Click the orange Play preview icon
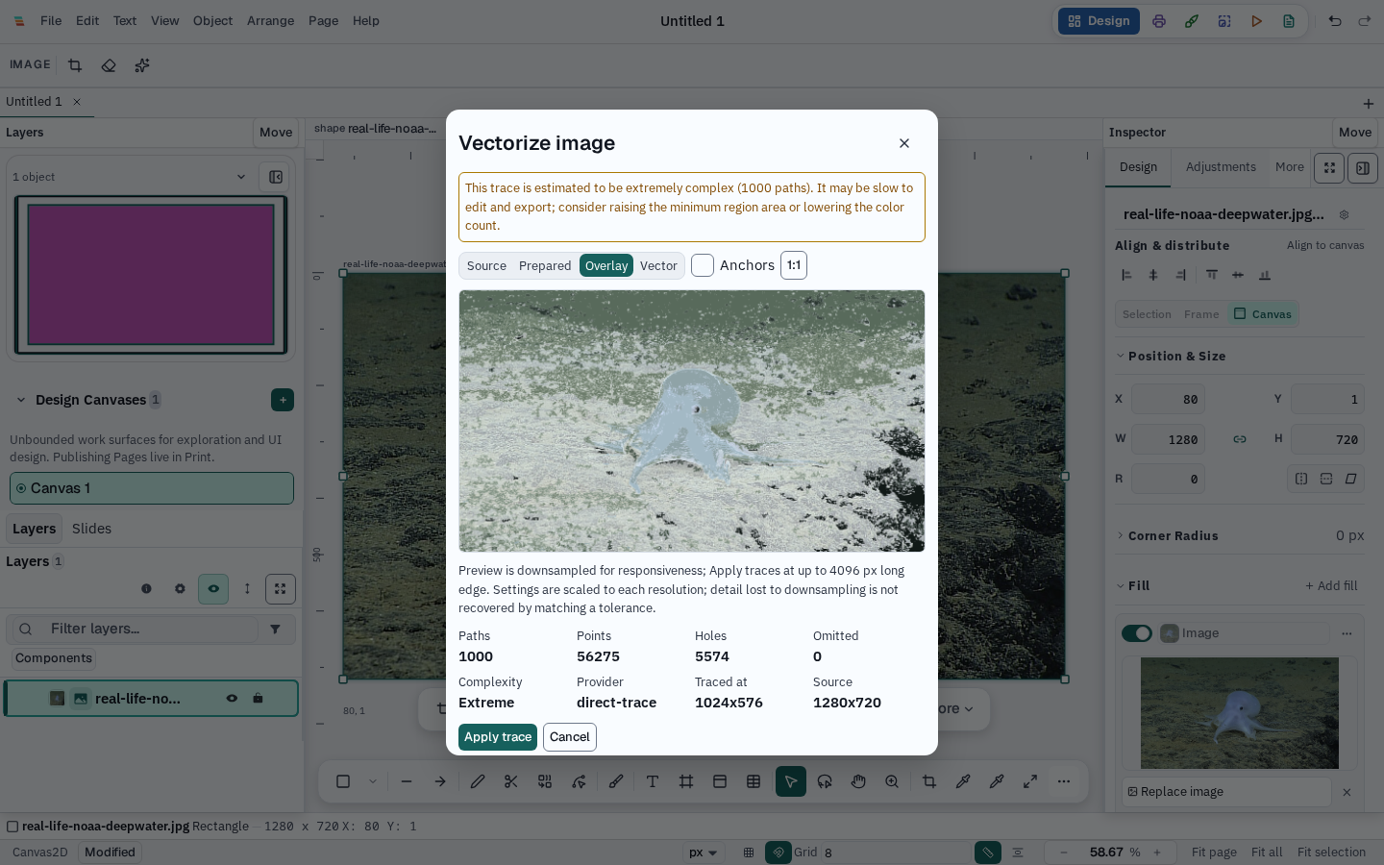 [1257, 21]
